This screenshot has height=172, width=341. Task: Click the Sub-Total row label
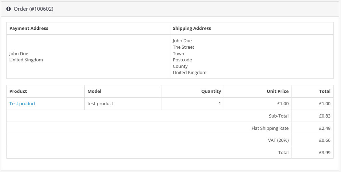[279, 116]
